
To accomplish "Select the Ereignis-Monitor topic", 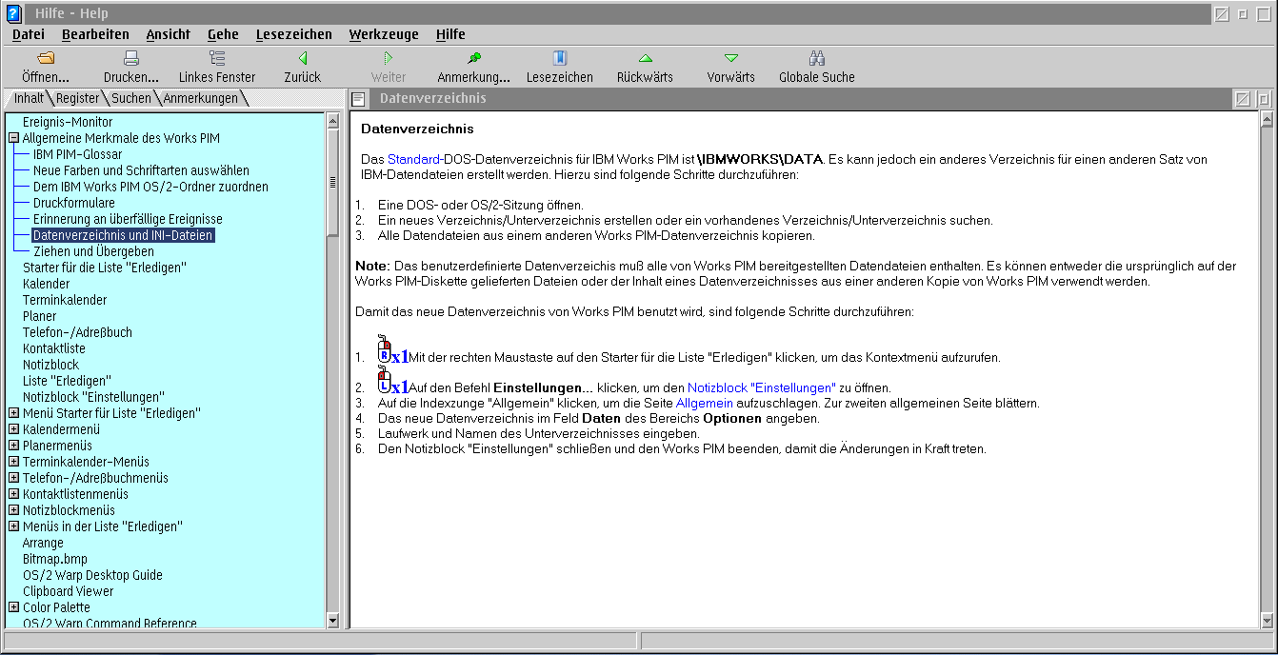I will click(68, 122).
